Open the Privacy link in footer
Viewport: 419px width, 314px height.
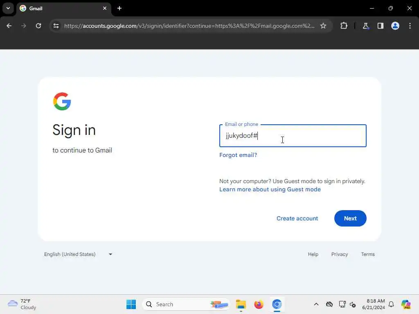coord(339,254)
